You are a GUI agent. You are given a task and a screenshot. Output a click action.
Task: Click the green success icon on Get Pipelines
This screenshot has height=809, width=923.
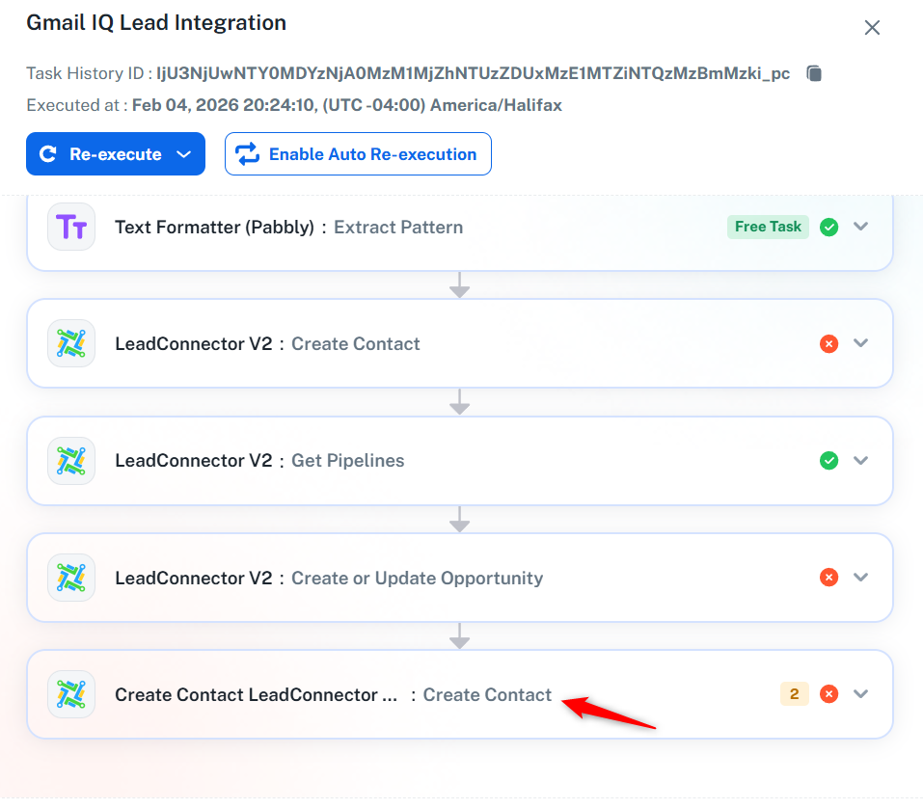tap(828, 461)
